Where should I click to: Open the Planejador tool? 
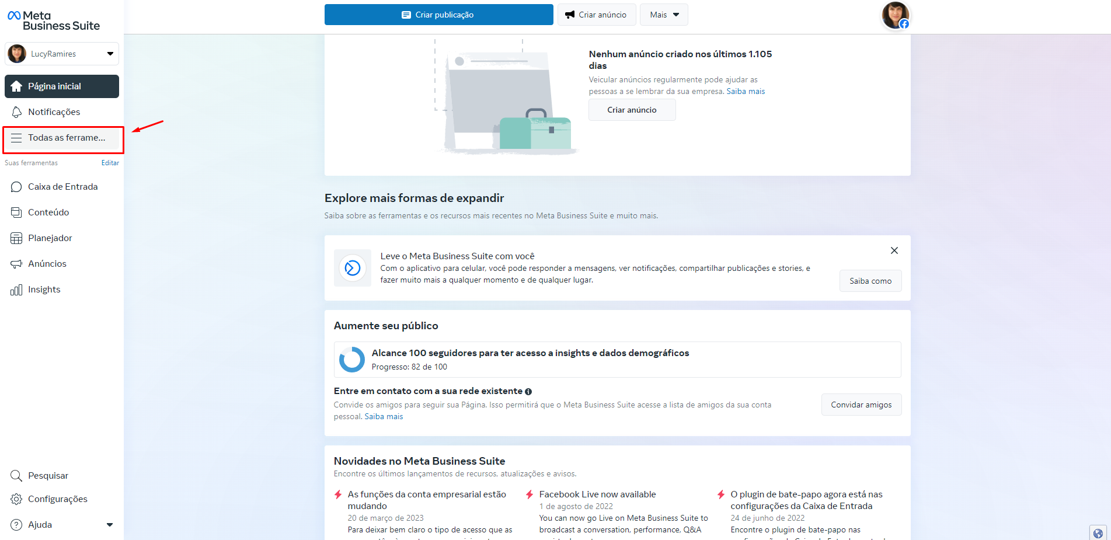(62, 238)
